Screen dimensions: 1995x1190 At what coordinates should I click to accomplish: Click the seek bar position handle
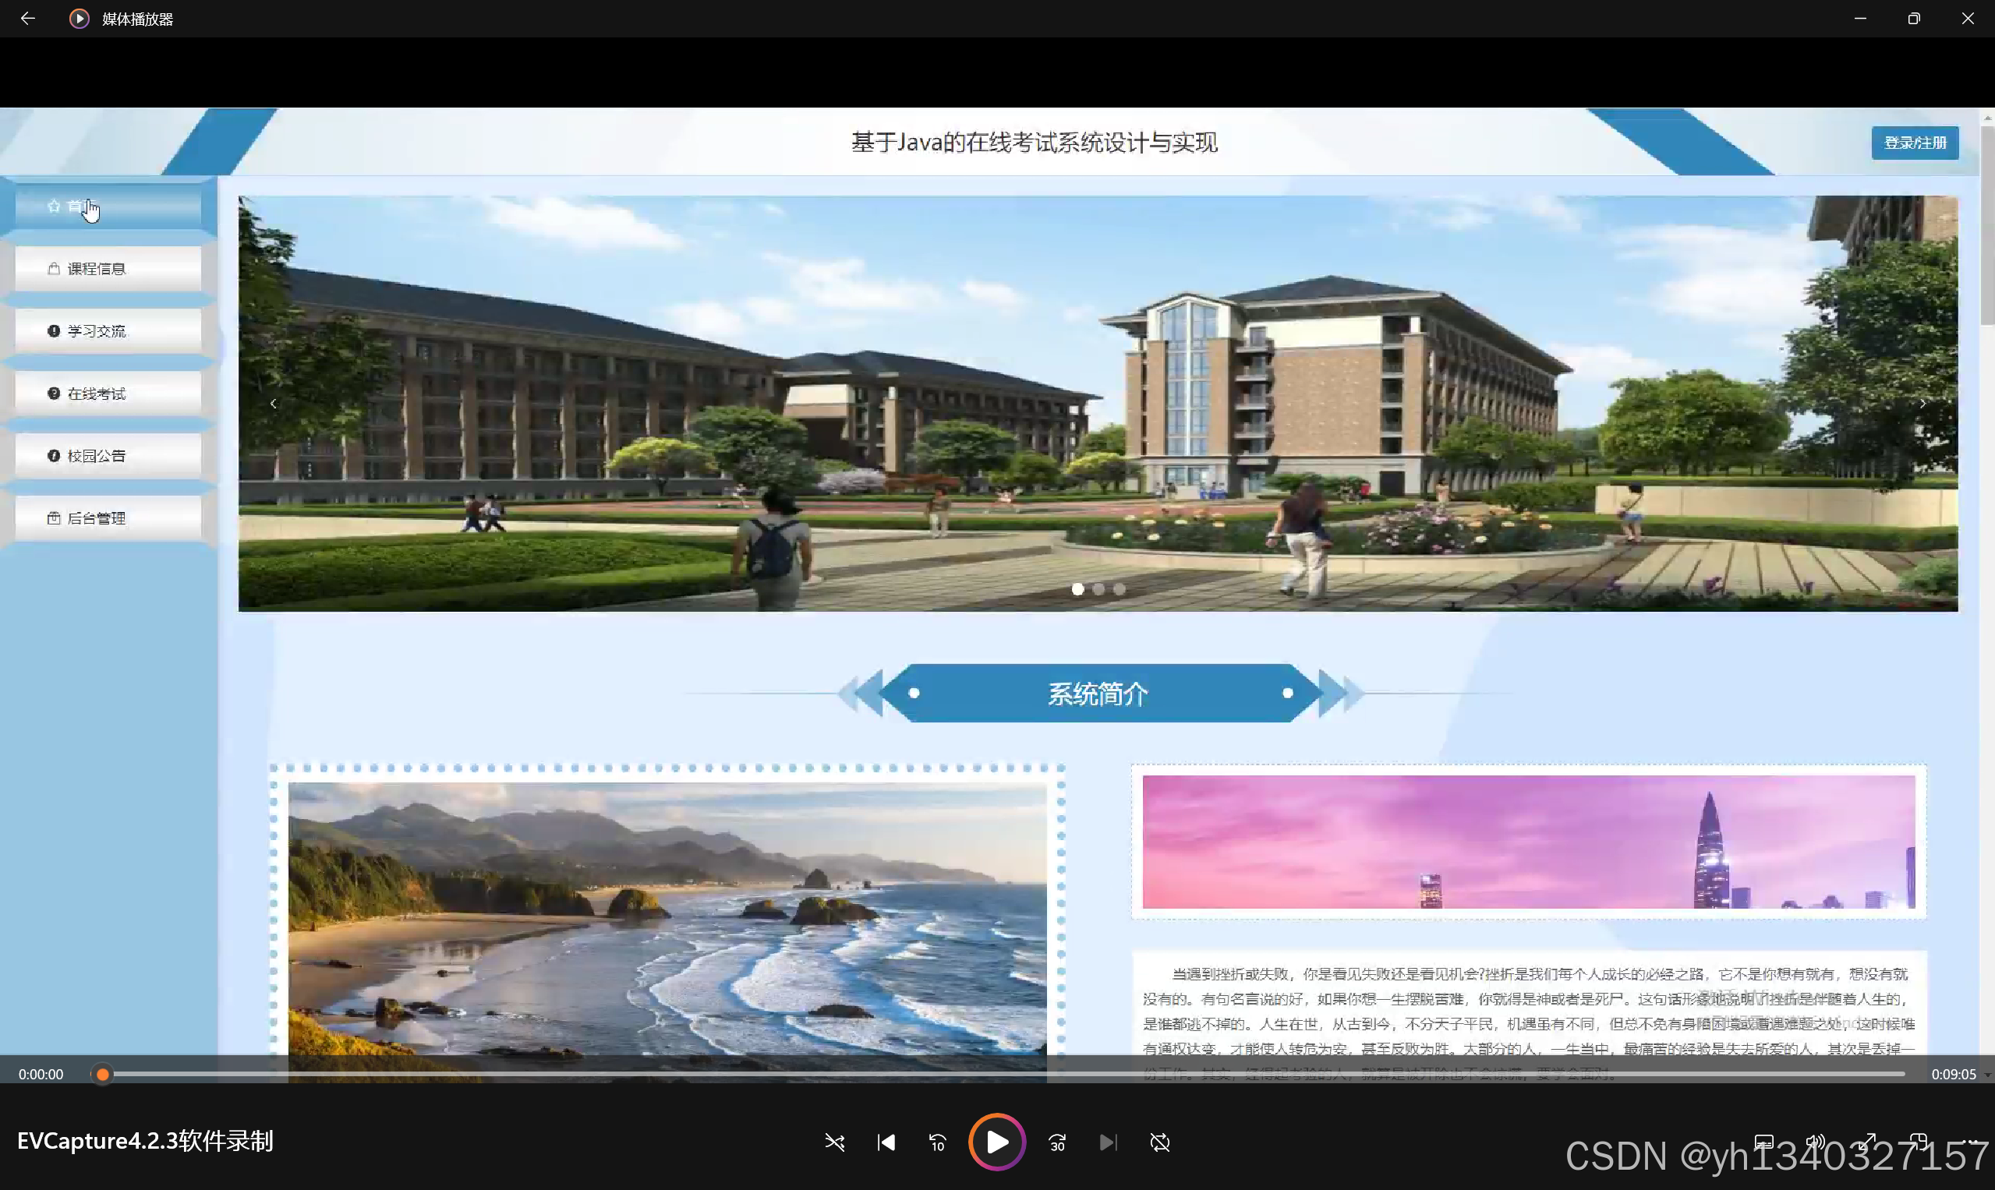pyautogui.click(x=102, y=1074)
